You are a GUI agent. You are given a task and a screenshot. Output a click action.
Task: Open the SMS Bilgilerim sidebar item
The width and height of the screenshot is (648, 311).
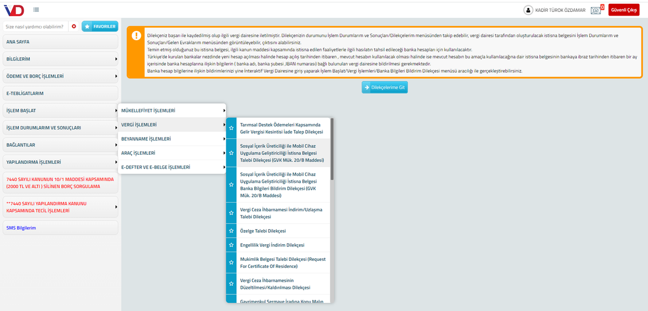[x=59, y=228]
